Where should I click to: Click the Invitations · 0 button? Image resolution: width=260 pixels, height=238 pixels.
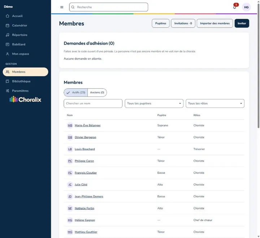pyautogui.click(x=183, y=23)
